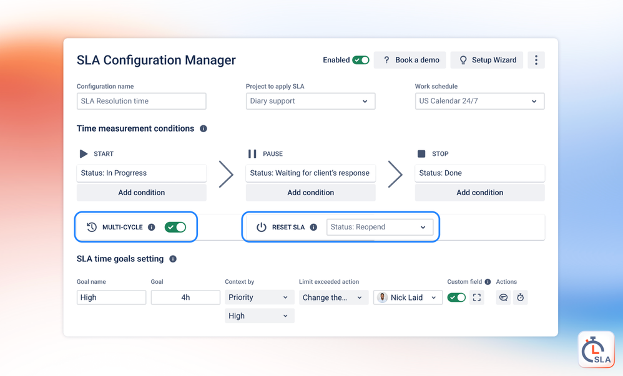Turn off the MULTI-CYCLE toggle
The height and width of the screenshot is (376, 623).
[175, 227]
